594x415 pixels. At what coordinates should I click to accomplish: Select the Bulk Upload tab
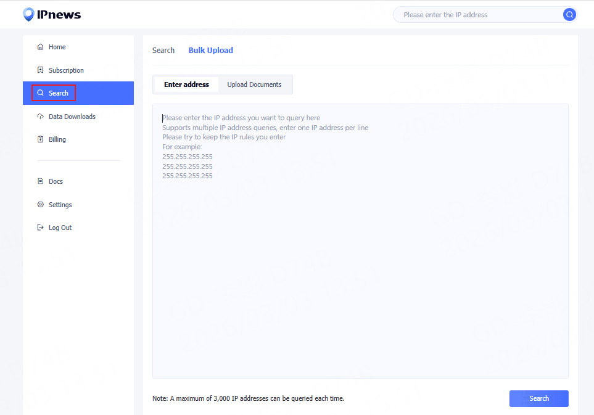click(x=210, y=51)
